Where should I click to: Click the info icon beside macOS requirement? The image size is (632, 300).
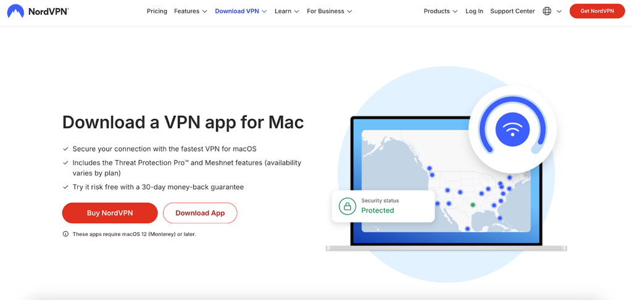click(65, 233)
